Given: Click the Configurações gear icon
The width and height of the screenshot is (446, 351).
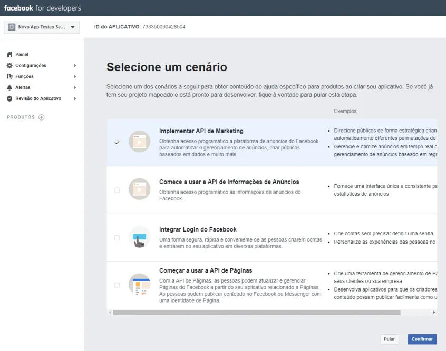Looking at the screenshot, I should pos(9,65).
